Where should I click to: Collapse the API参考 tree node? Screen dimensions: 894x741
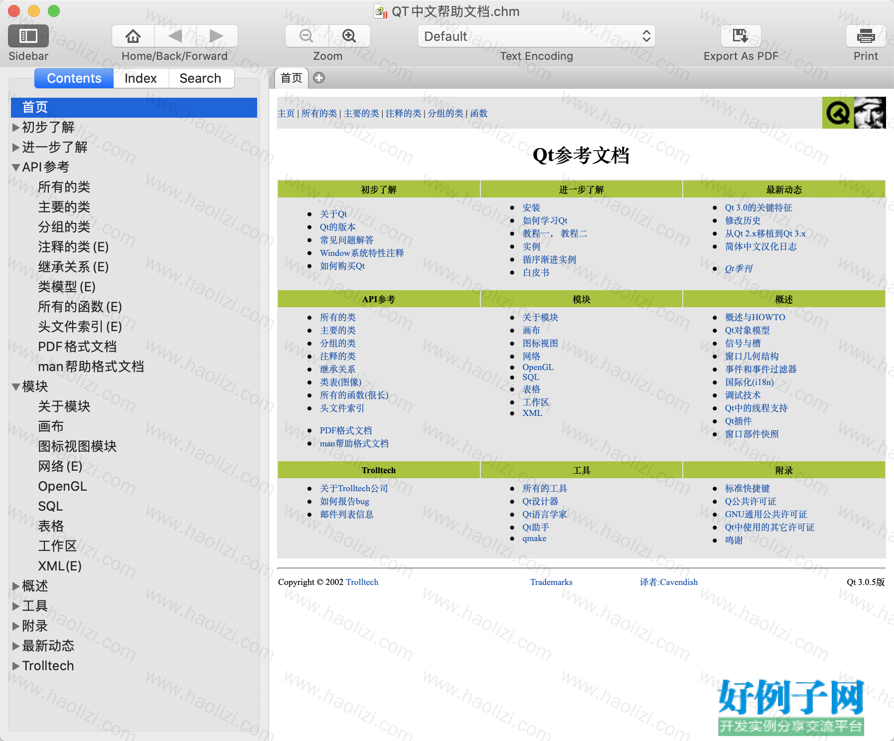(16, 168)
